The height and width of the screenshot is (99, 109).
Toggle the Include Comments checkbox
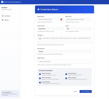click(40, 78)
